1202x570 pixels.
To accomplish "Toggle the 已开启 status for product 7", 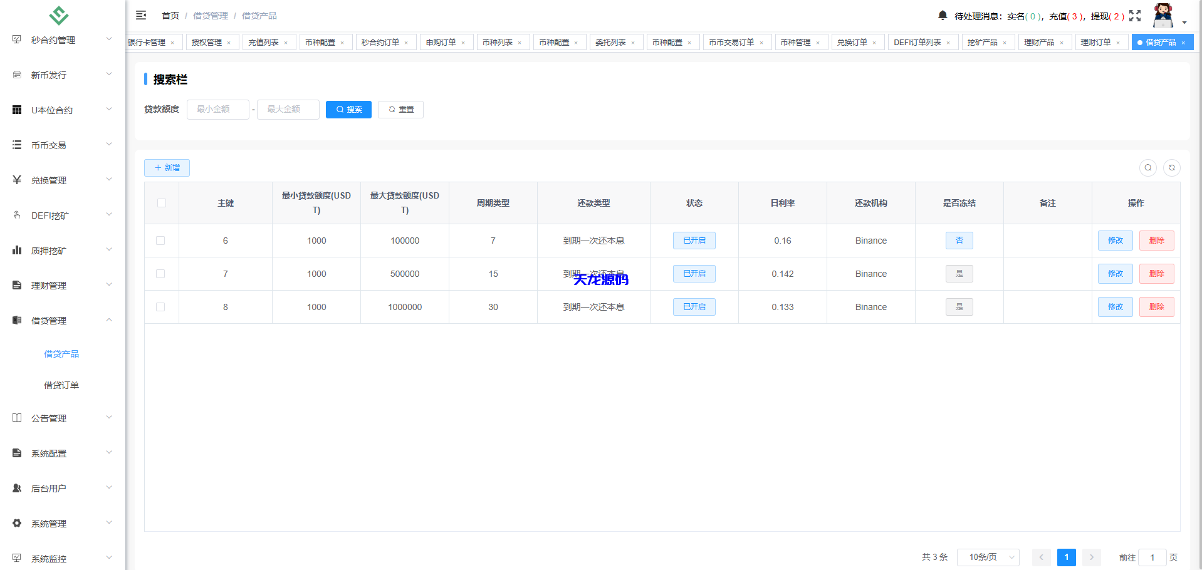I will point(694,274).
